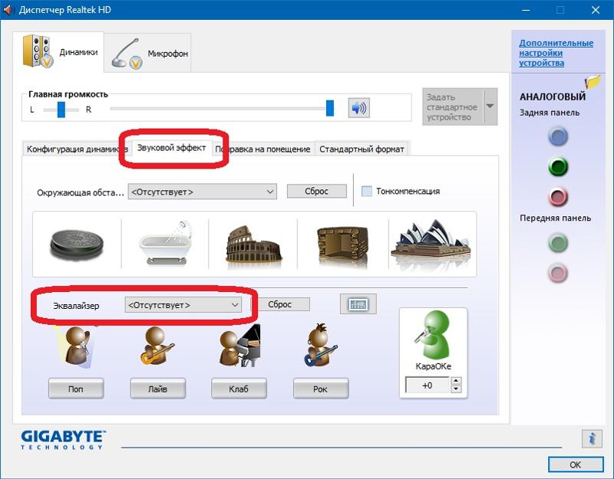
Task: Open the Окружающая обстановка dropdown
Action: [x=203, y=192]
